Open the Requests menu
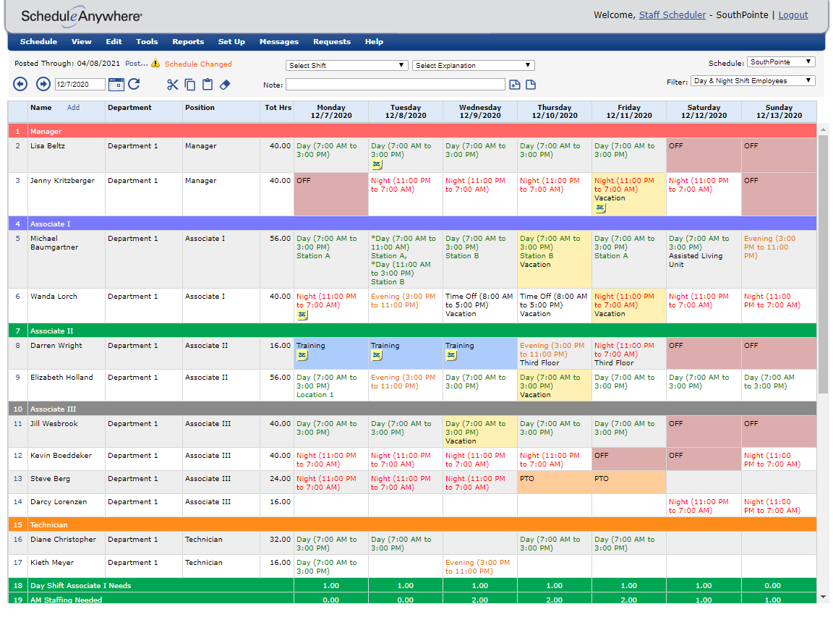The image size is (833, 625). click(x=331, y=41)
